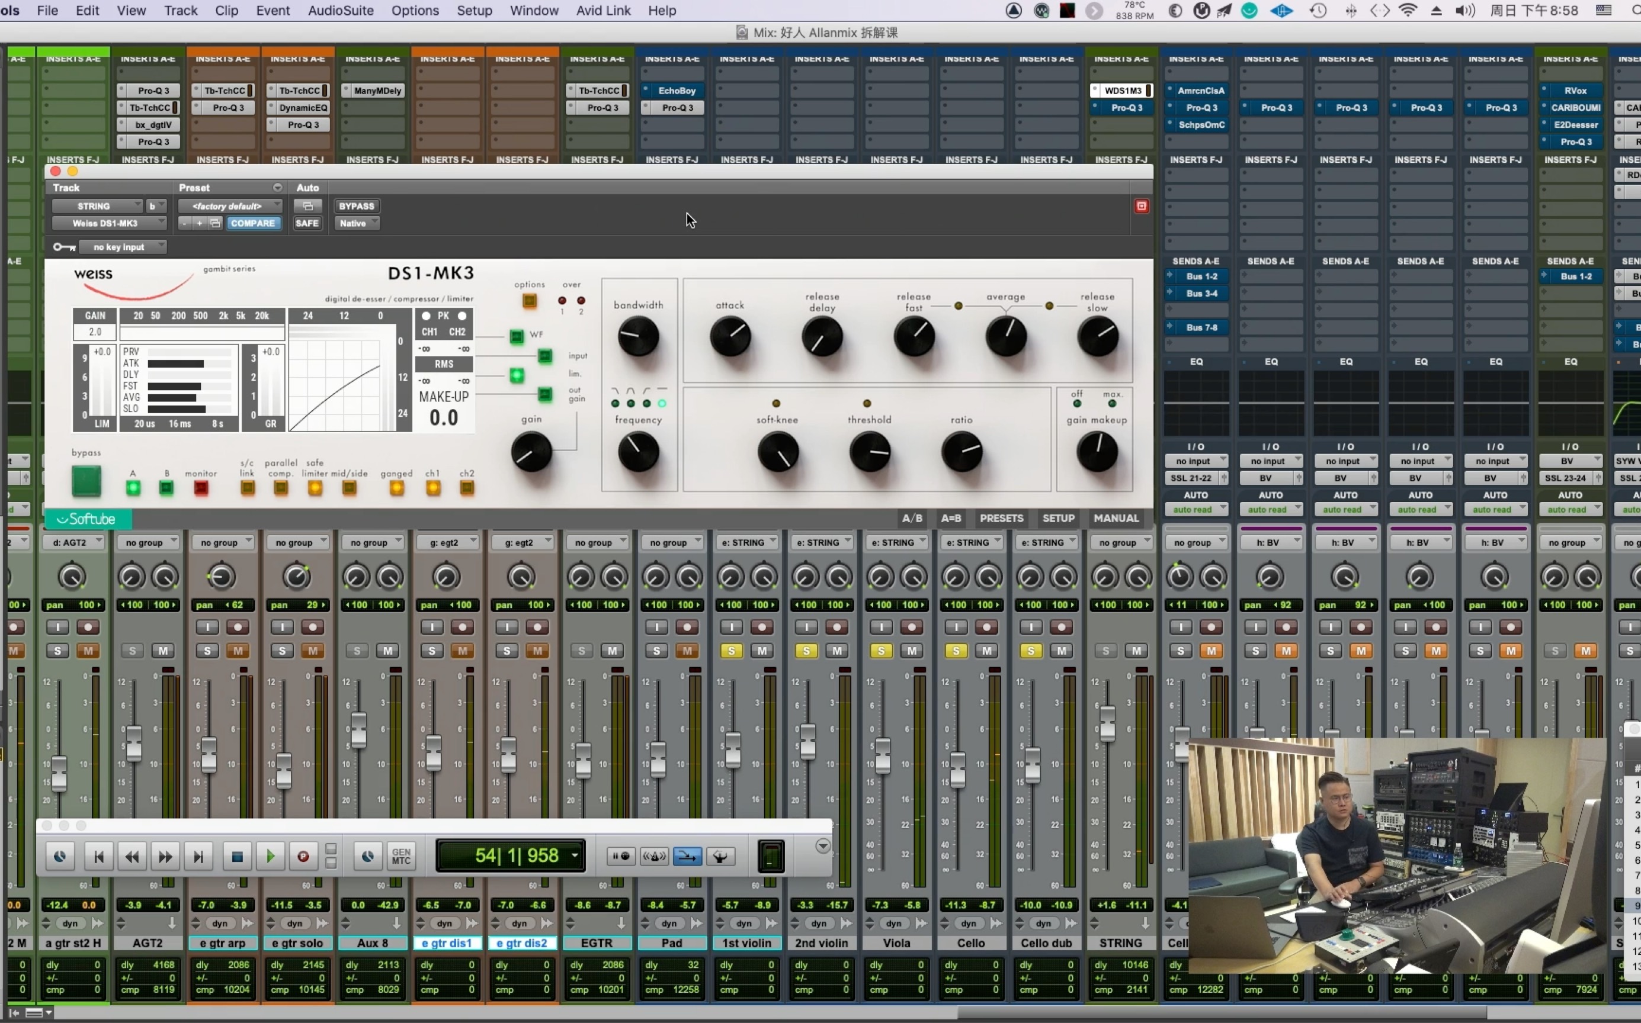Screen dimensions: 1641x1023
Task: Toggle the safe limiter button
Action: pyautogui.click(x=315, y=488)
